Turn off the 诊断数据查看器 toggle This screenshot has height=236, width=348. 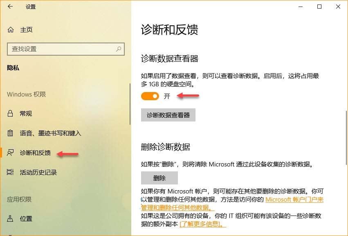[150, 96]
